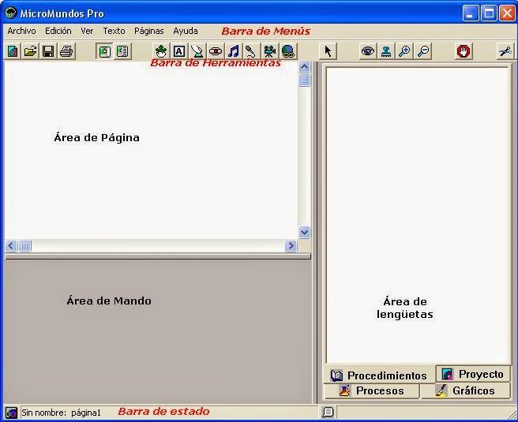Viewport: 518px width, 422px height.
Task: Print the project using the printer icon
Action: [x=66, y=51]
